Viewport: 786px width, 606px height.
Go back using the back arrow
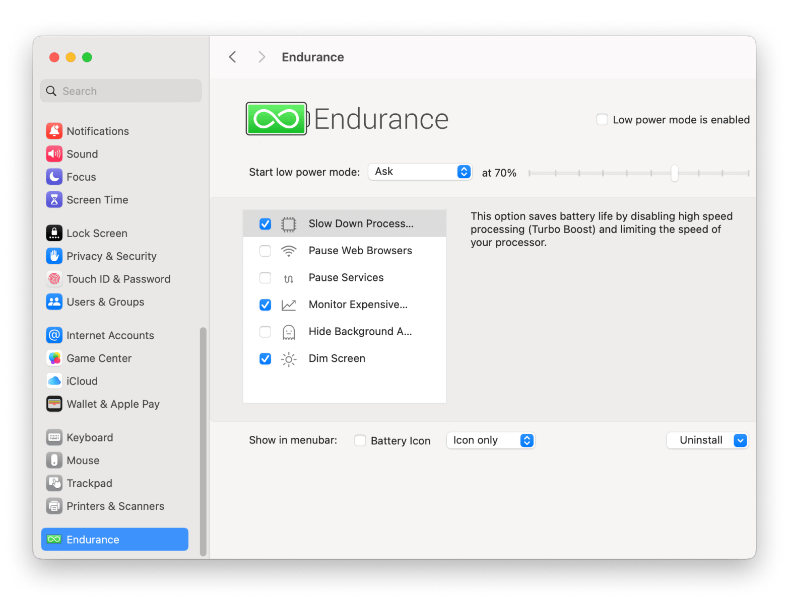point(232,57)
